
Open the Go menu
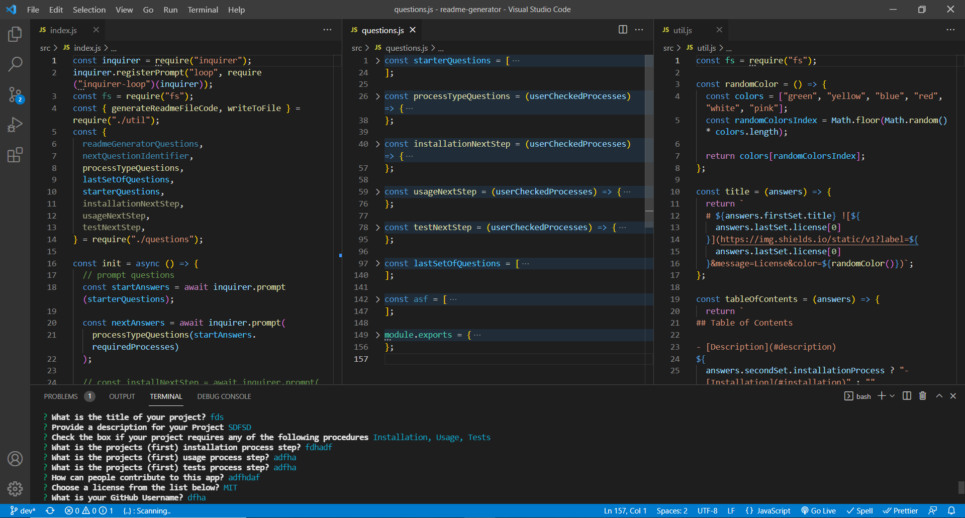(148, 10)
